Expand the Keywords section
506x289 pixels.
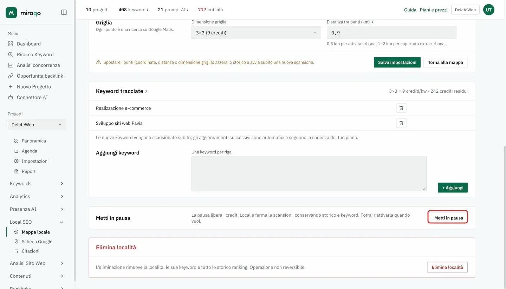click(x=37, y=184)
